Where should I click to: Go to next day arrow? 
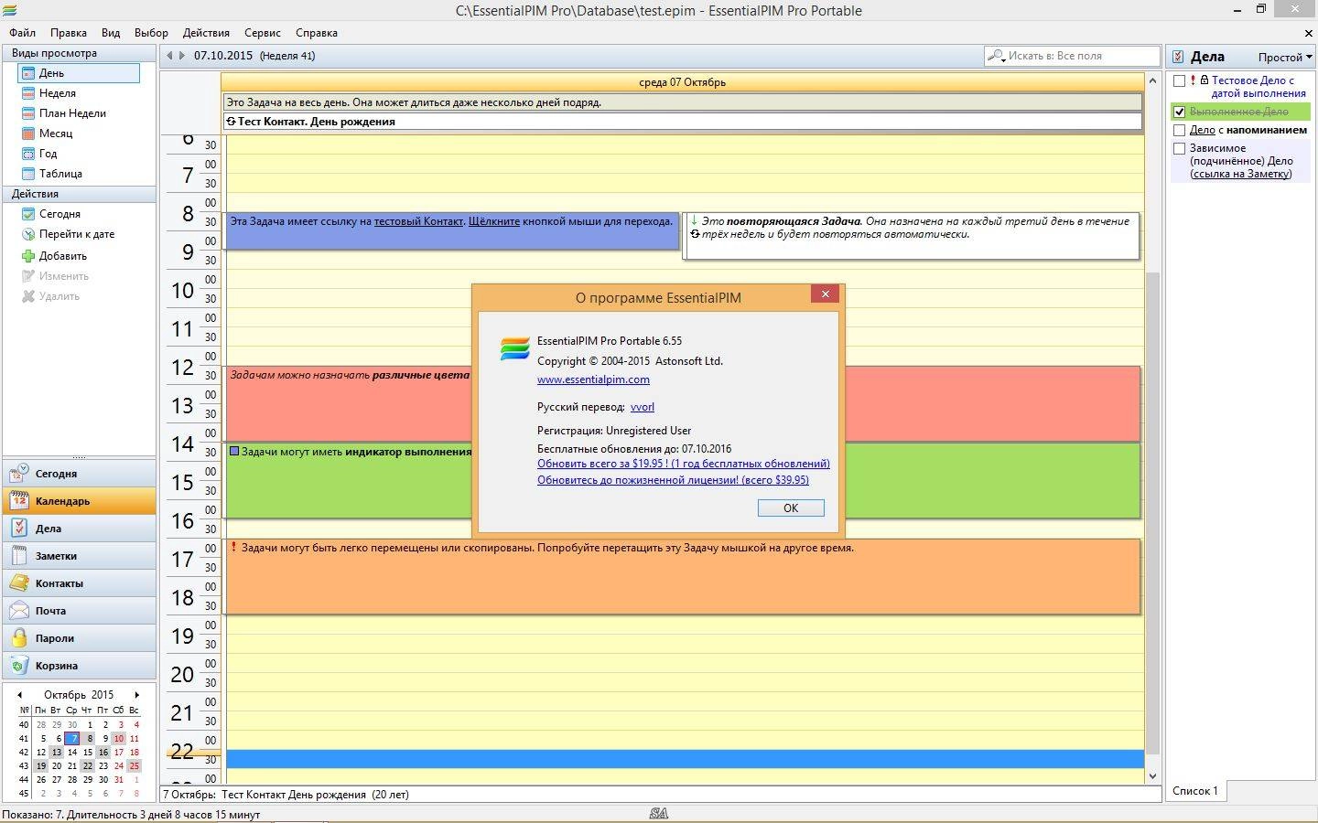181,56
